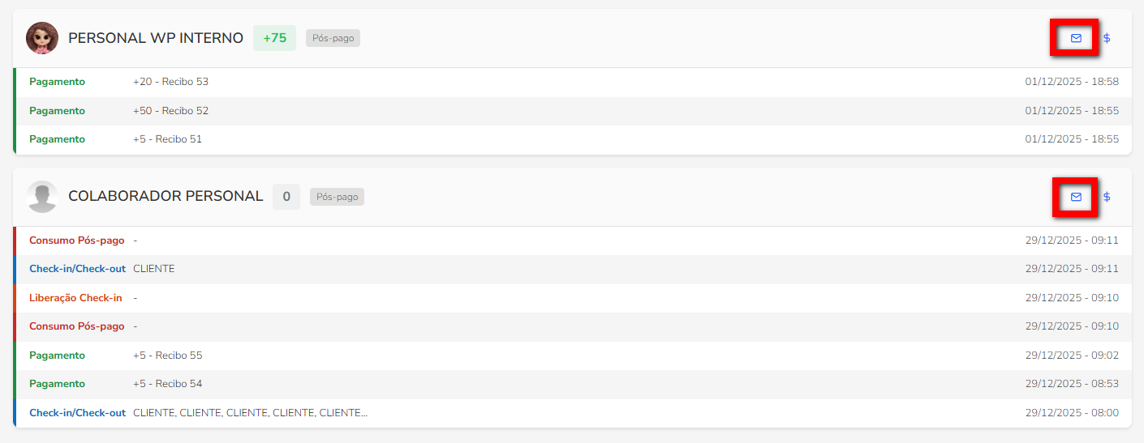The height and width of the screenshot is (443, 1144).
Task: Click envelope icon for PERSONAL WP INTERNO
Action: (1076, 38)
